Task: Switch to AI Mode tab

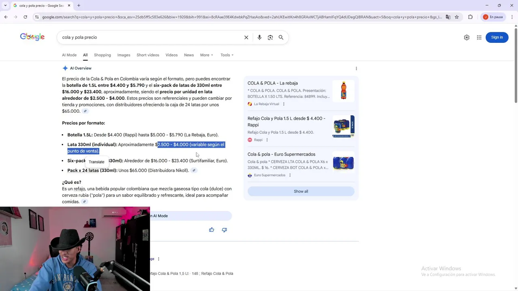Action: (x=69, y=55)
